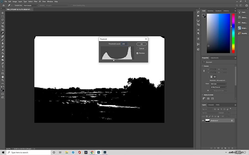Click the Home icon in options bar
This screenshot has width=249, height=155.
(x=4, y=6)
